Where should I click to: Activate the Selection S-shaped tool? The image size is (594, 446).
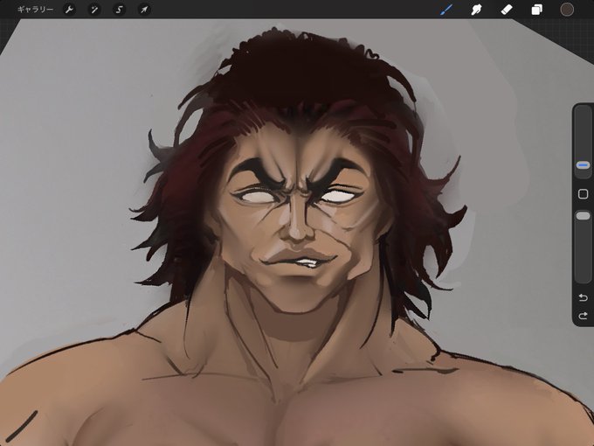tap(119, 10)
